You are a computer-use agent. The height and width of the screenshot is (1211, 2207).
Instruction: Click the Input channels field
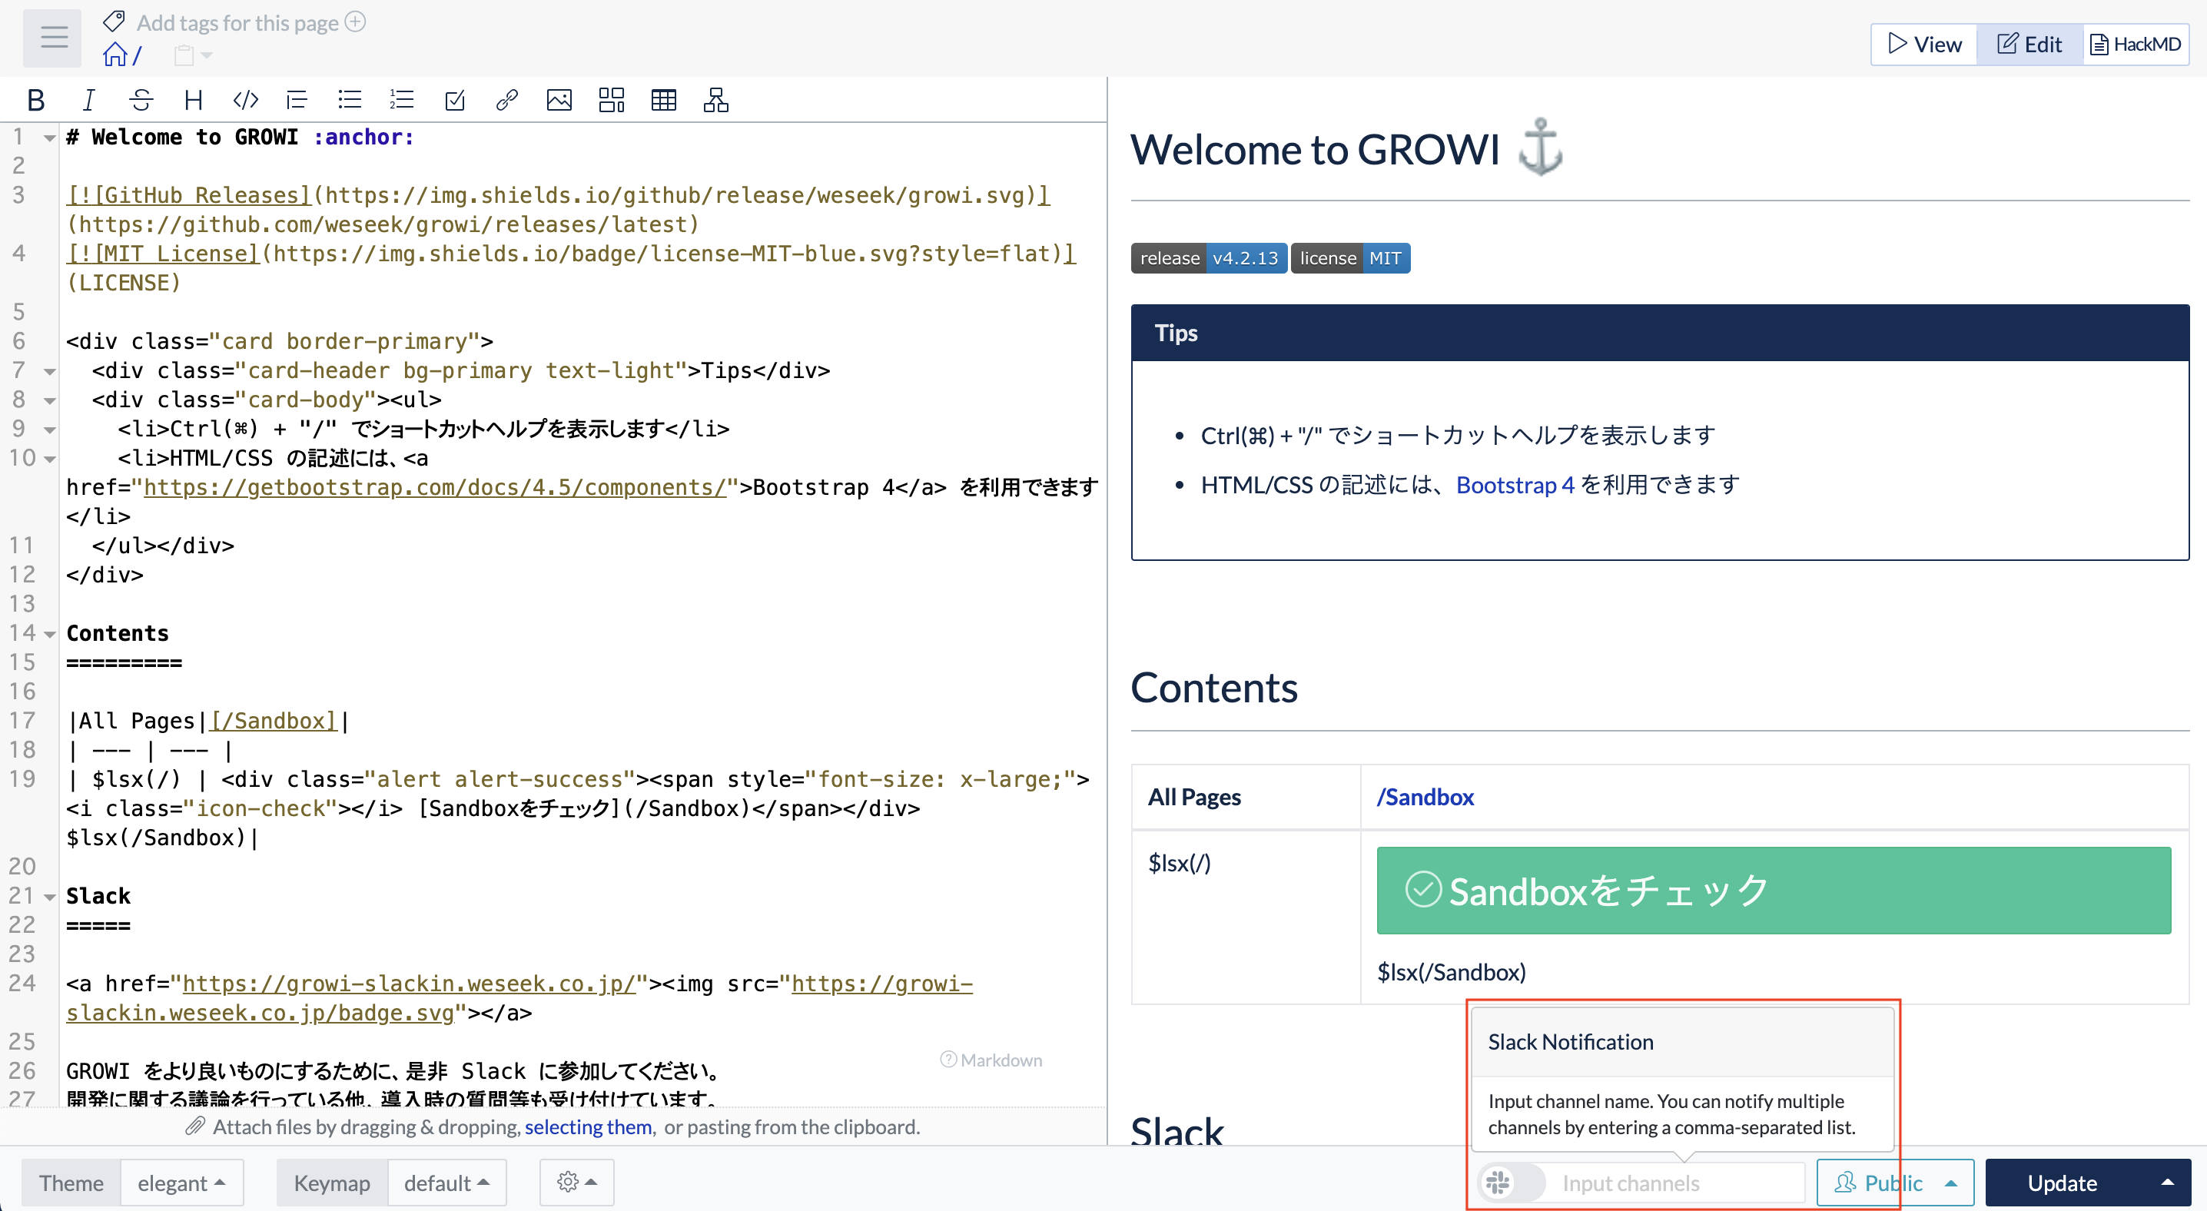pyautogui.click(x=1675, y=1183)
